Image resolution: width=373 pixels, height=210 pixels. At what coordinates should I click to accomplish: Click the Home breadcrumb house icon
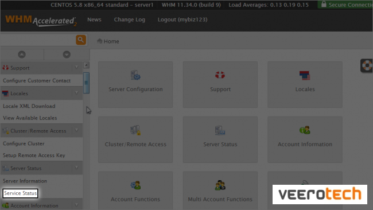point(99,41)
